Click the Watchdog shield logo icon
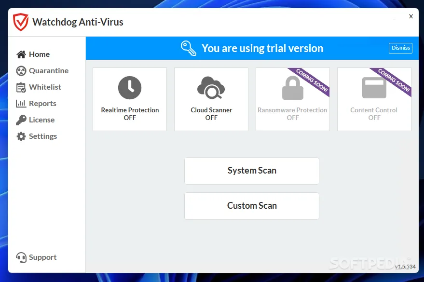 [21, 22]
